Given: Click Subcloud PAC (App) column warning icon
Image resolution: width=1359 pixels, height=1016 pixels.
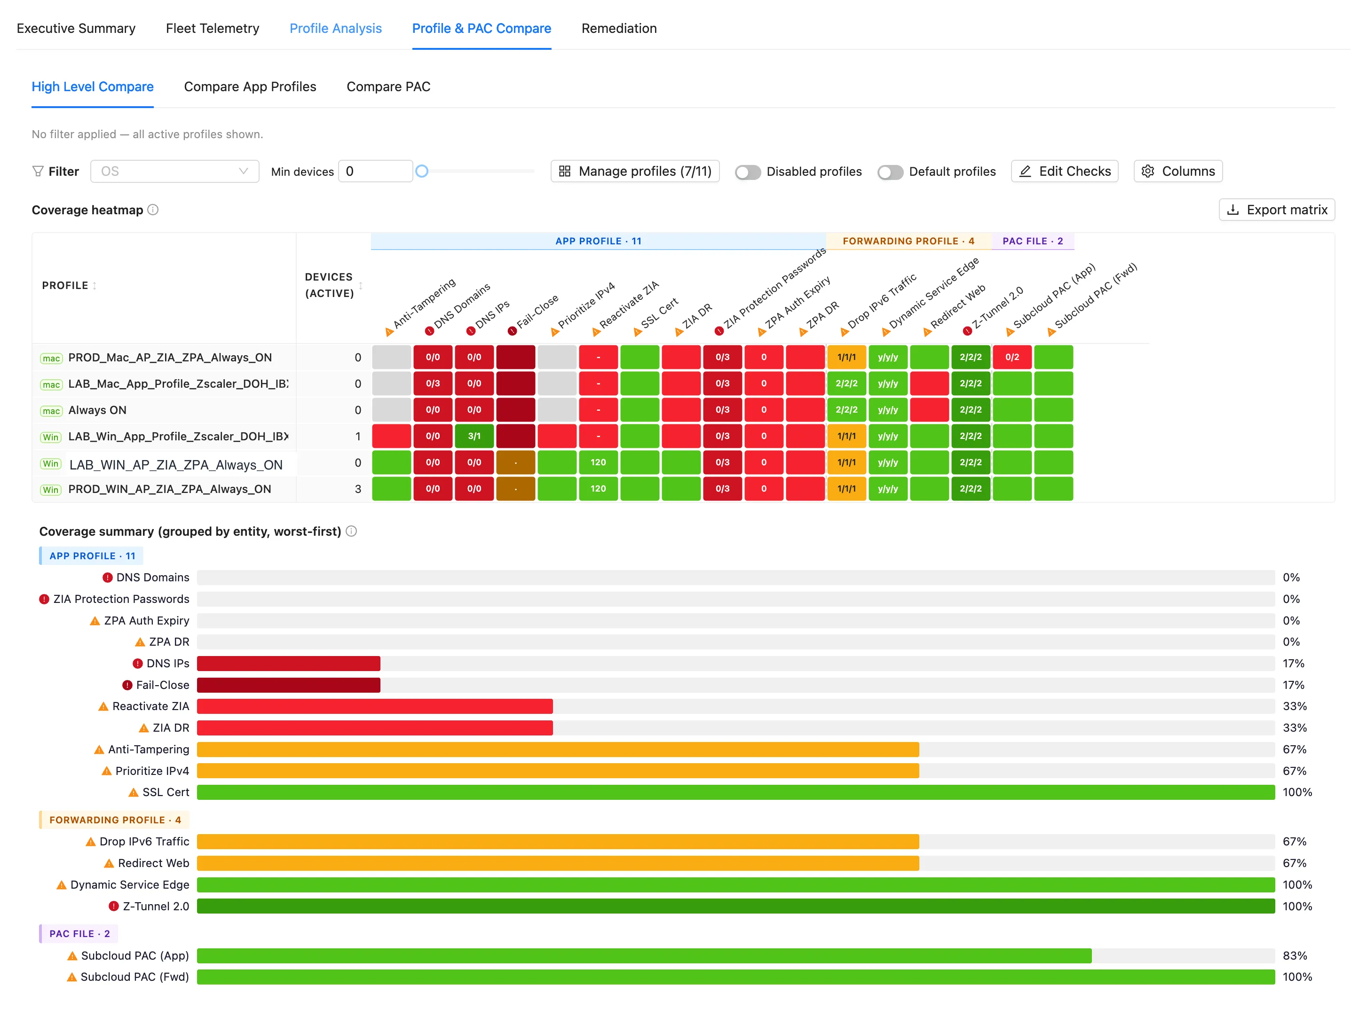Looking at the screenshot, I should point(1010,332).
